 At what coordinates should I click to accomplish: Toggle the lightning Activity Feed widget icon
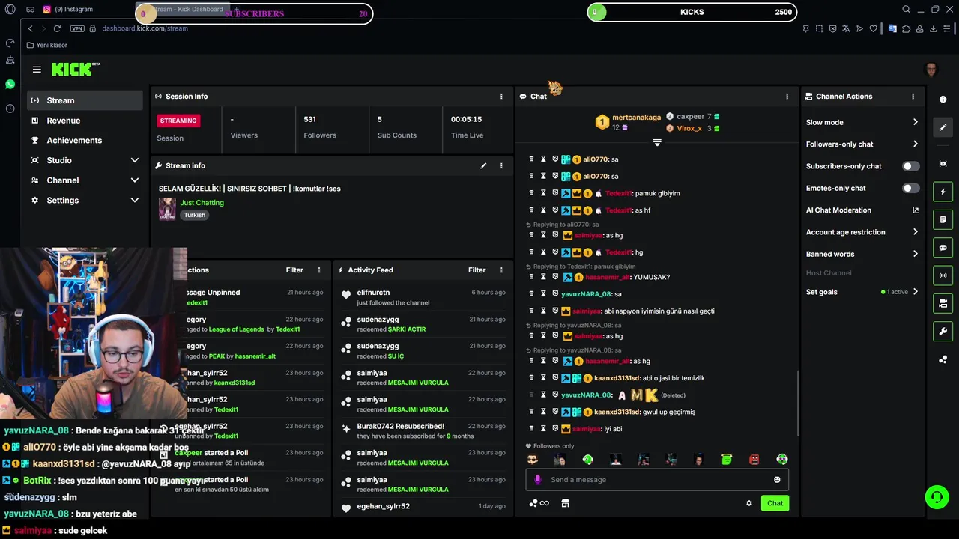(943, 192)
